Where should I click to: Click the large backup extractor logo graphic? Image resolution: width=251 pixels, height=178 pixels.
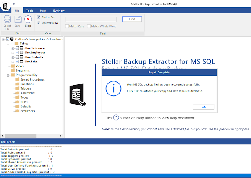78,95
